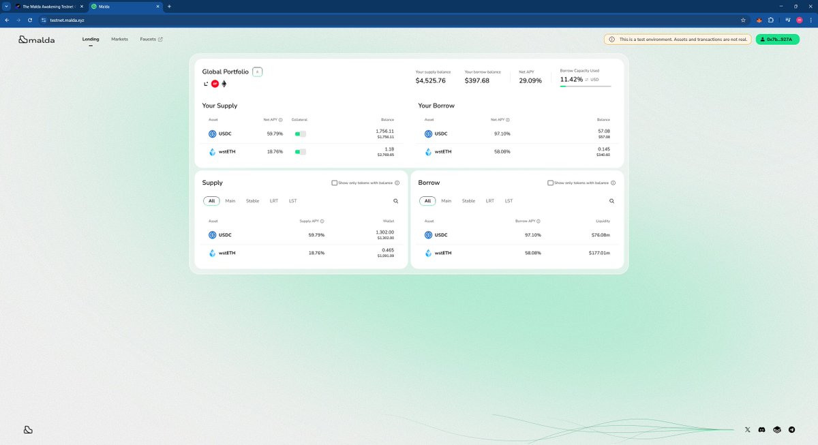Click the Supply APY info icon
The height and width of the screenshot is (445, 818).
(322, 221)
